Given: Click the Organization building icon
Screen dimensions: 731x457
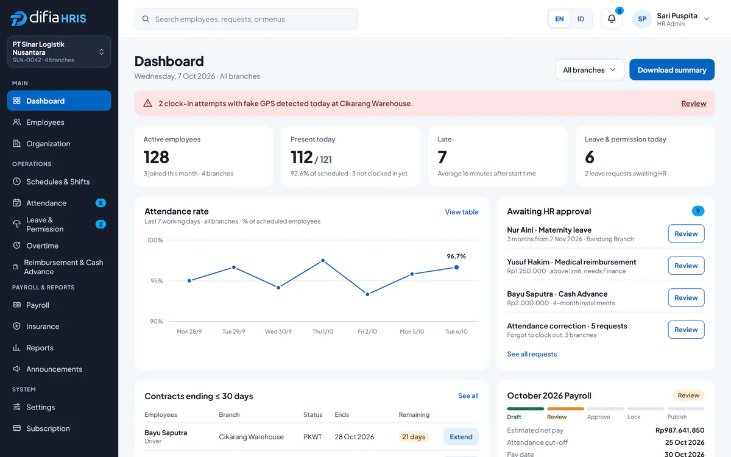Looking at the screenshot, I should 17,144.
